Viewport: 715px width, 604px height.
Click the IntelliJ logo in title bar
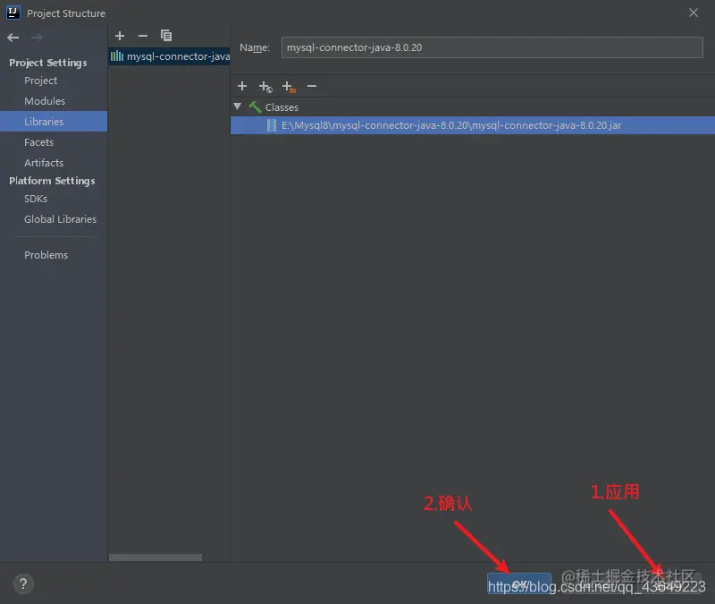[13, 13]
